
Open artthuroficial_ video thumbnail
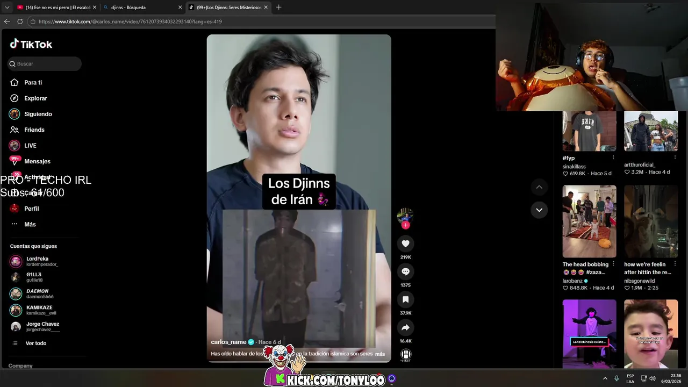coord(651,131)
